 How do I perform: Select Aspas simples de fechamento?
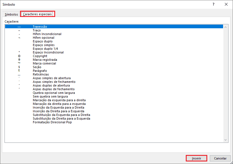click(114, 82)
